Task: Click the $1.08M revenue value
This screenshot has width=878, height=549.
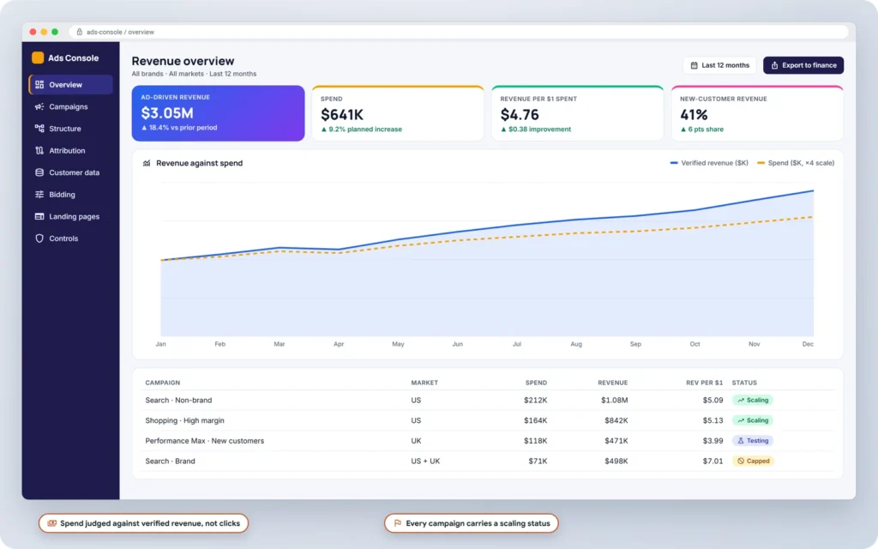Action: pos(614,400)
